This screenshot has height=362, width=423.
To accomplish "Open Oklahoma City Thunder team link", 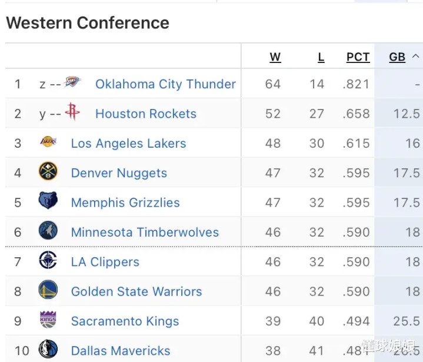I will tap(165, 84).
